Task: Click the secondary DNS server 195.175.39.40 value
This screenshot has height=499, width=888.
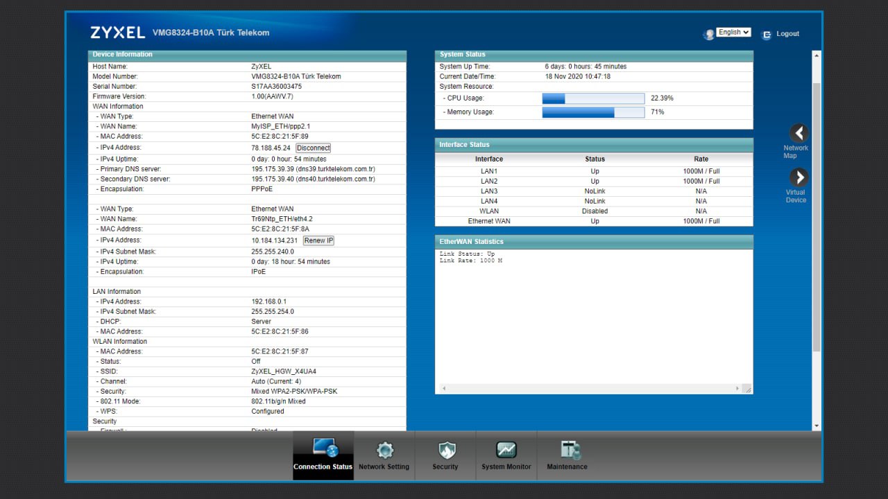Action: (313, 179)
